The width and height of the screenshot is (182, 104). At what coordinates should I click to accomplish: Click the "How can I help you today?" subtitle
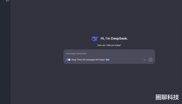pos(109,45)
